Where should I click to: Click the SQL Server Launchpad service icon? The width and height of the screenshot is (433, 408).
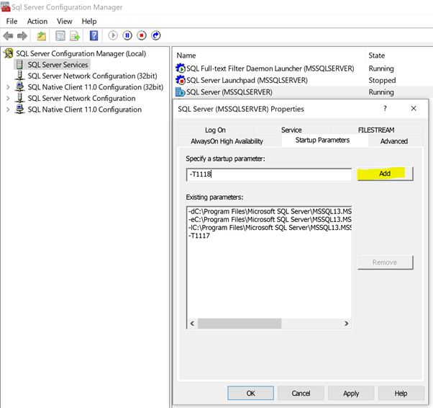tap(181, 80)
